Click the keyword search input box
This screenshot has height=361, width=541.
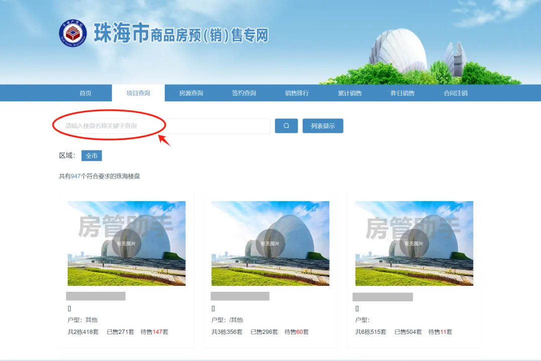tap(160, 126)
